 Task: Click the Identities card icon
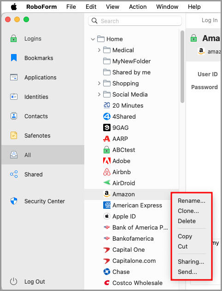click(x=14, y=97)
